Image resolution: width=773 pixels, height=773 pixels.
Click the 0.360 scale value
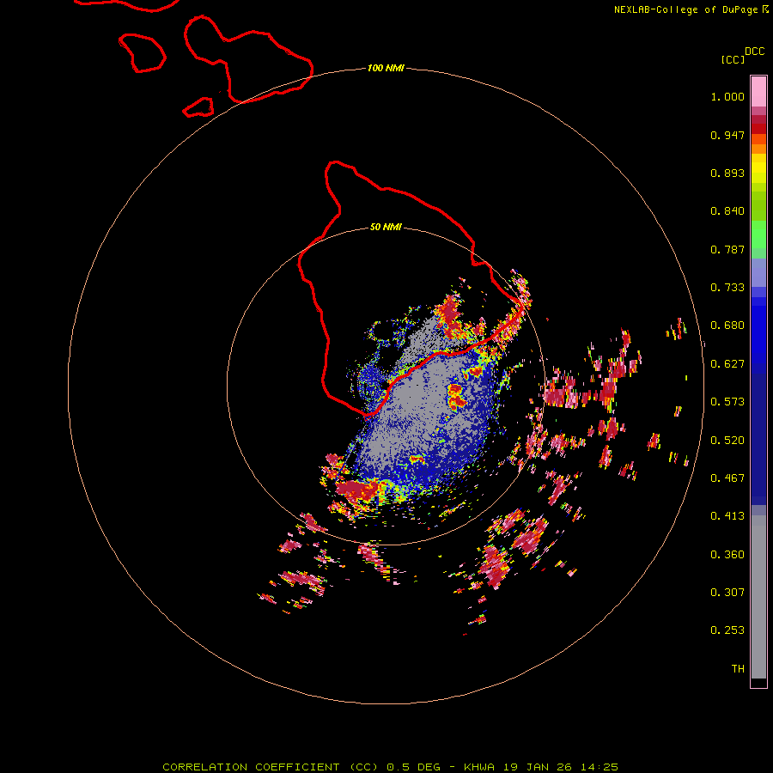click(x=727, y=555)
